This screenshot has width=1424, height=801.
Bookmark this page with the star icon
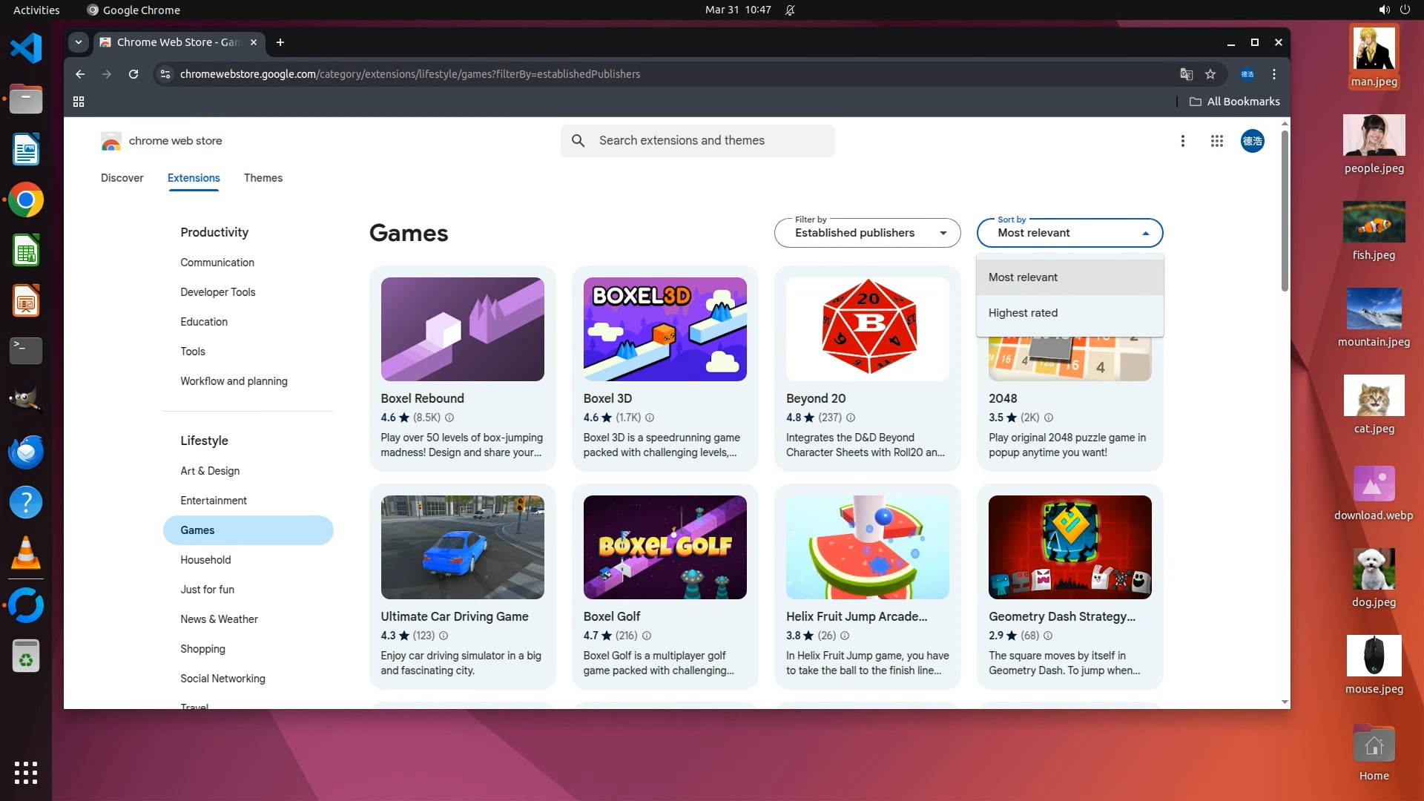click(x=1210, y=74)
